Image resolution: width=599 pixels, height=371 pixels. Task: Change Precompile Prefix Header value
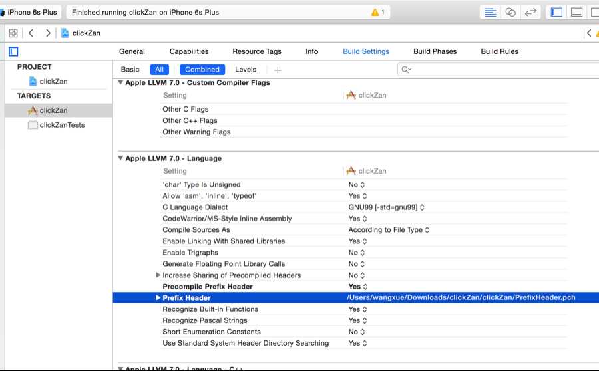[358, 287]
